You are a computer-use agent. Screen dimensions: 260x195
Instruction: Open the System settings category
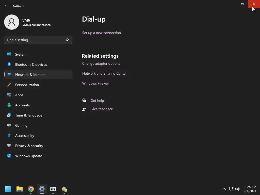coord(38,54)
